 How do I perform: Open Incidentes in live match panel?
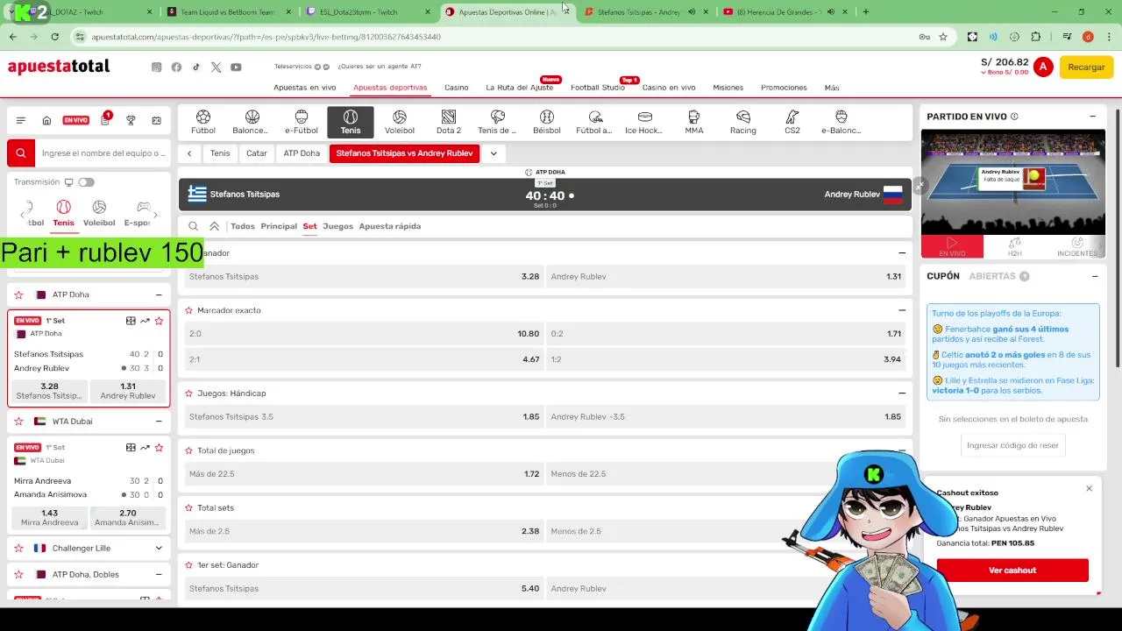tap(1076, 247)
